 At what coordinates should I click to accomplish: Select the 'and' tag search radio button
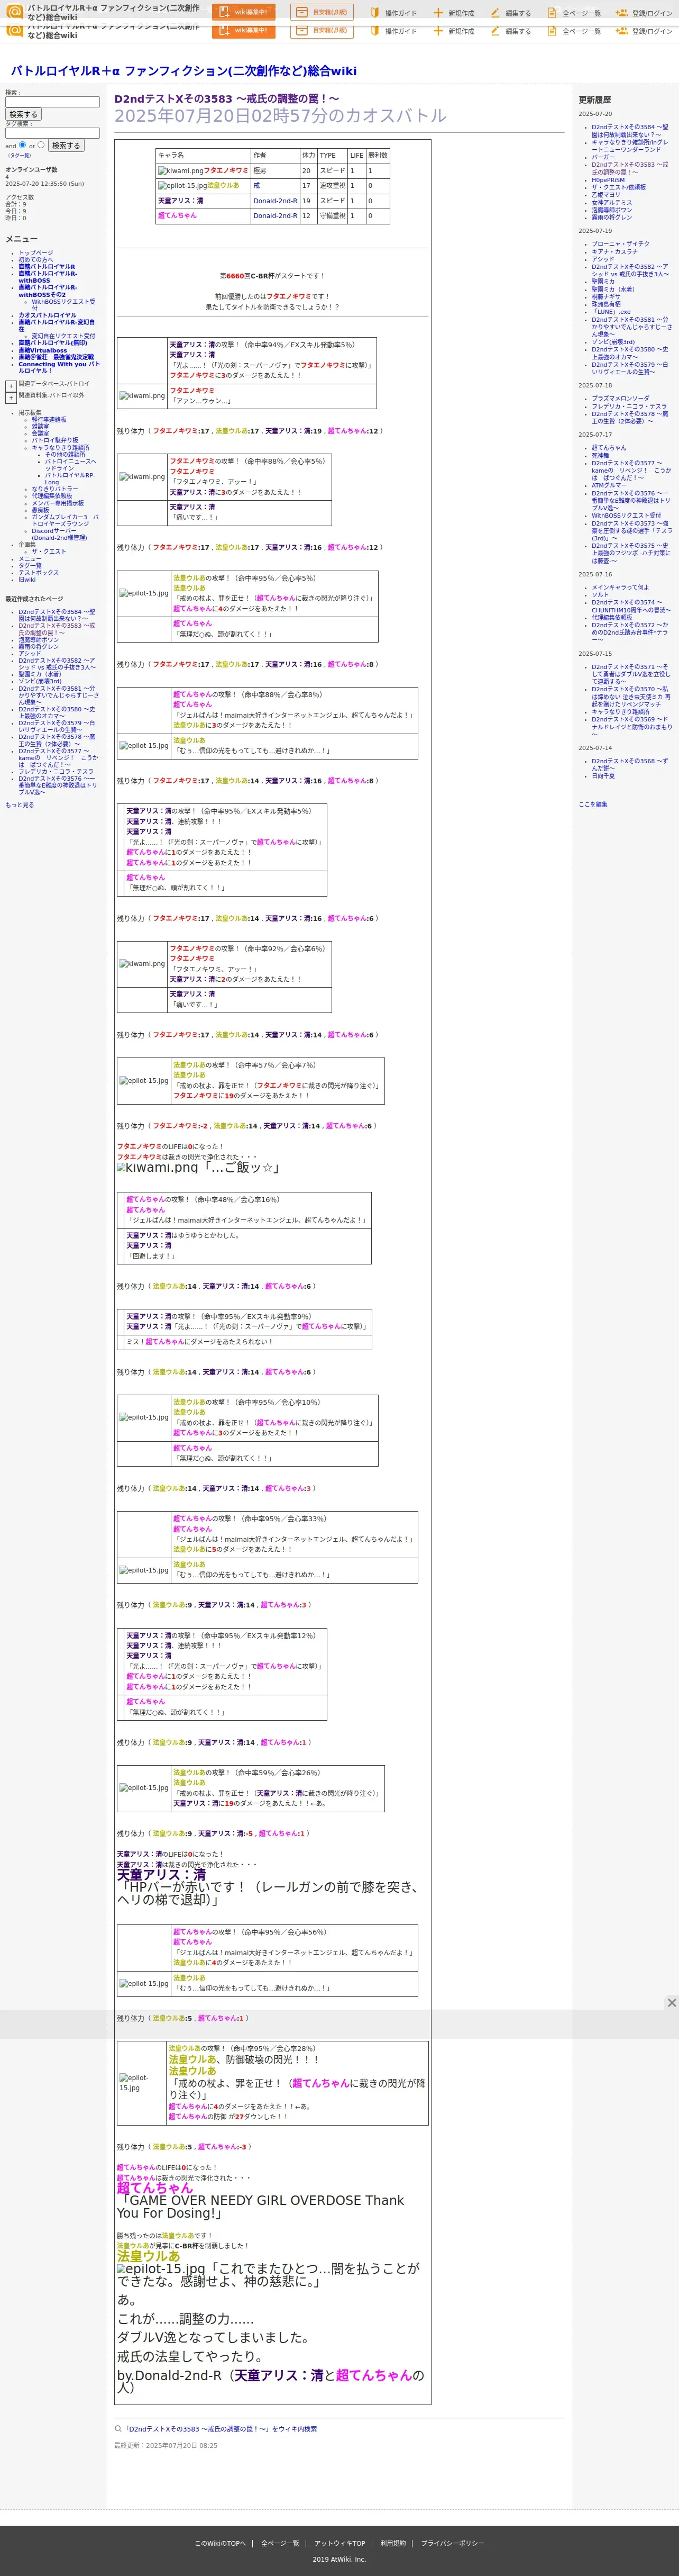(23, 144)
